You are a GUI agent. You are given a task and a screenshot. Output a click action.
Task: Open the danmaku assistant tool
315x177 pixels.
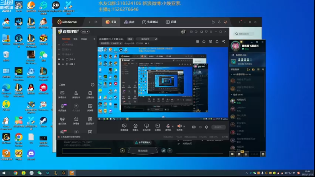[x=62, y=95]
